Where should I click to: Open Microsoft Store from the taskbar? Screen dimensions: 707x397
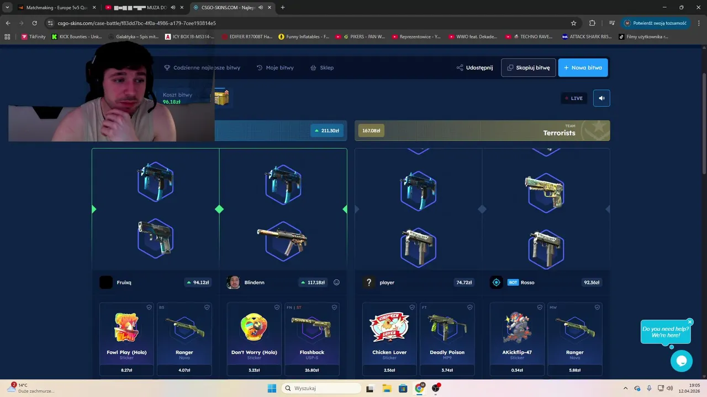pos(403,388)
